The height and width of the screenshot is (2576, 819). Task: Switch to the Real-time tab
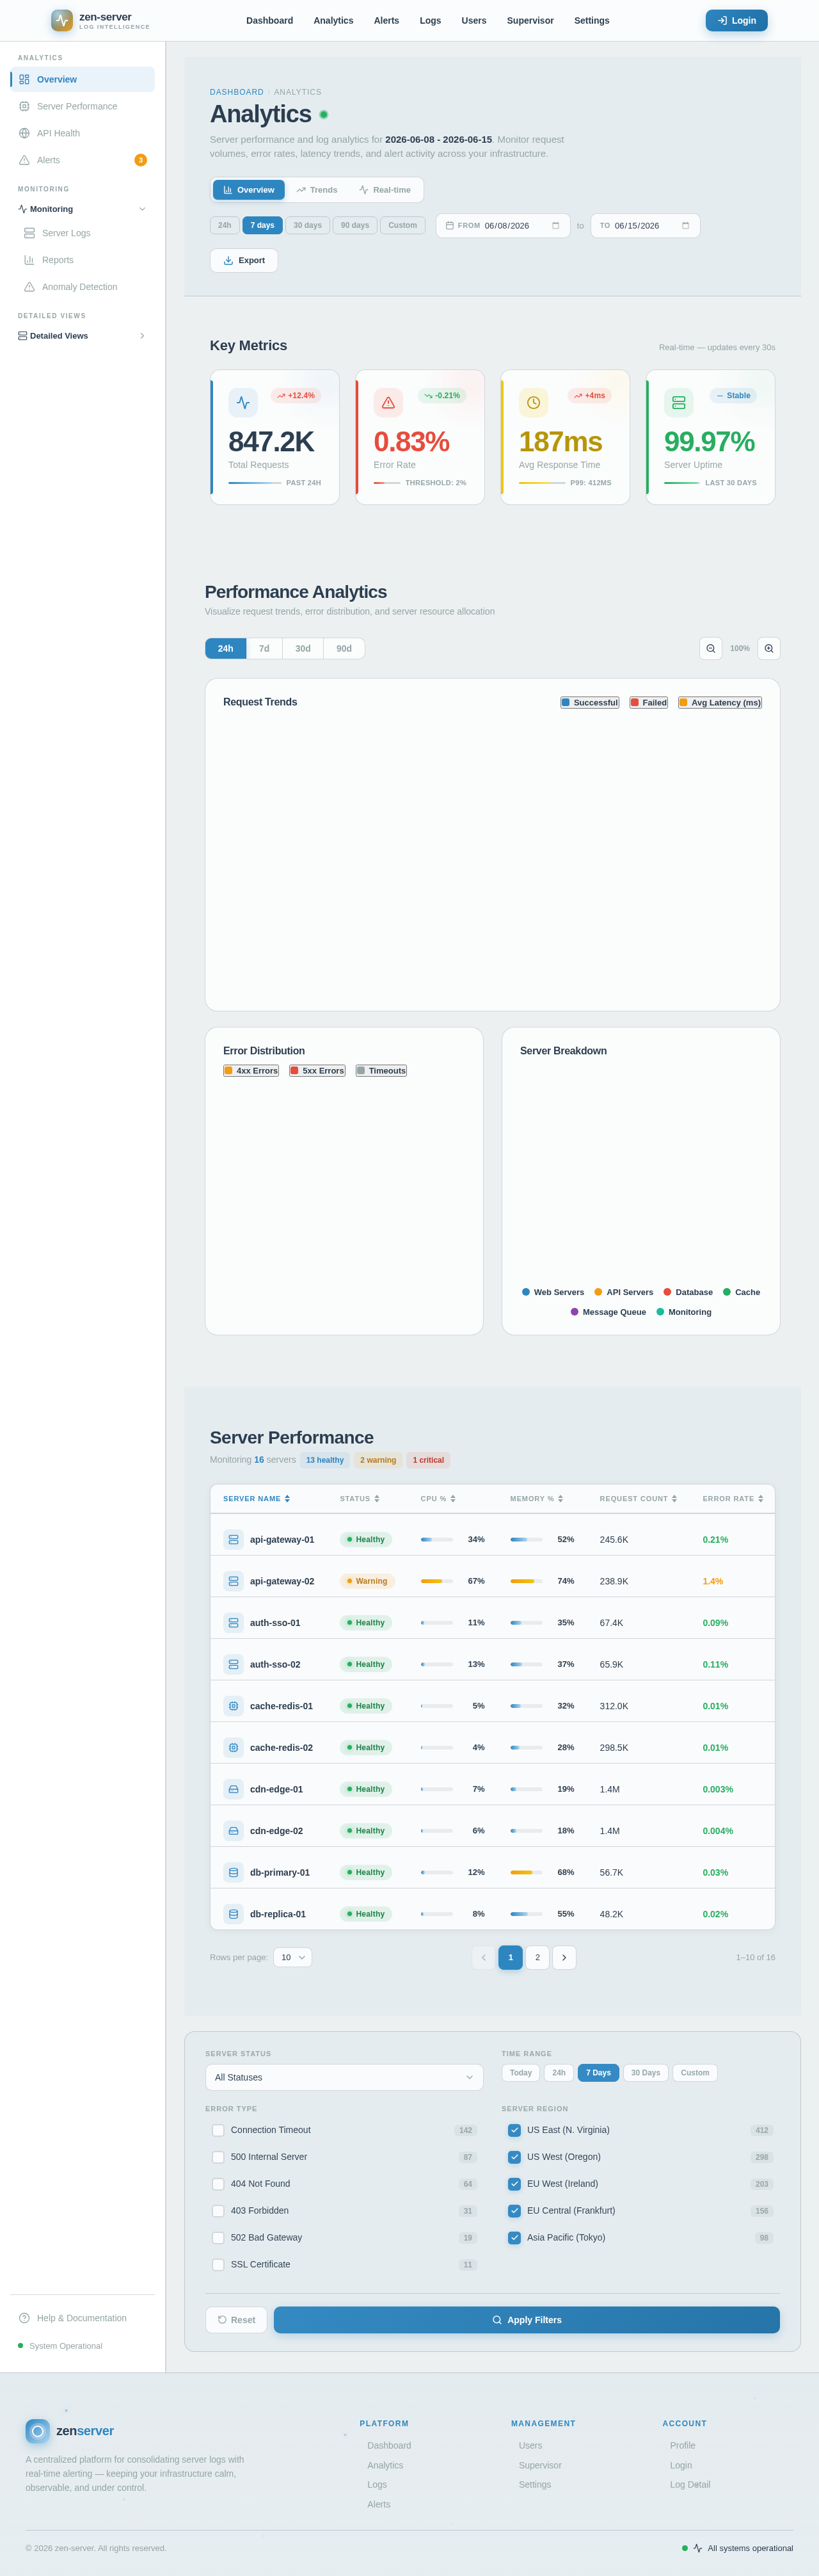point(385,190)
